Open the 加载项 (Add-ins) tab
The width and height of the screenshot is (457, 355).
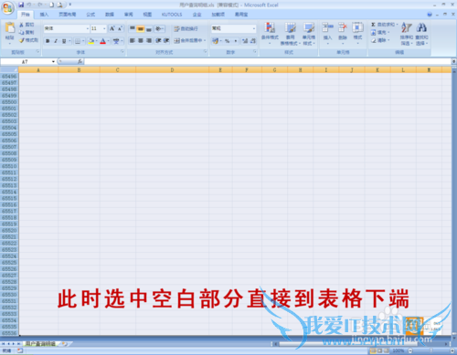[x=218, y=15]
